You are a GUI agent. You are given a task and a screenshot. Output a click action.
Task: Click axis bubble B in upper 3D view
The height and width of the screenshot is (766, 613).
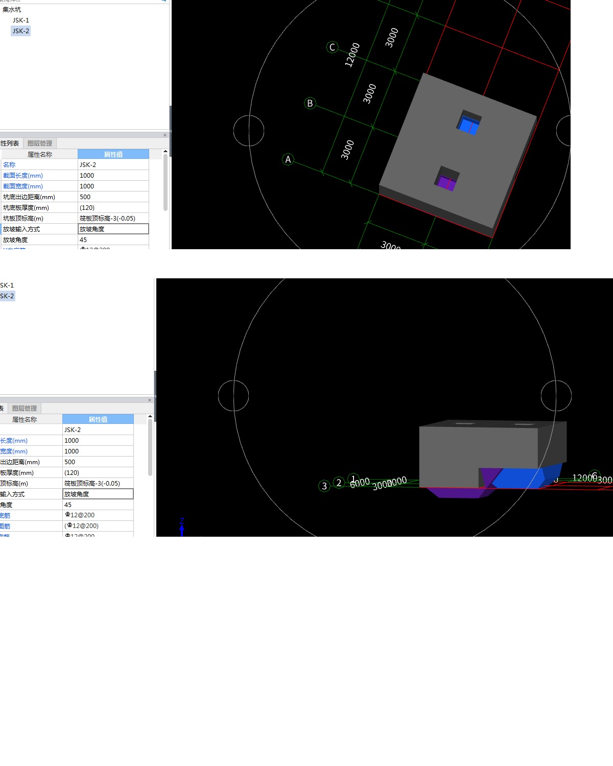click(x=310, y=103)
